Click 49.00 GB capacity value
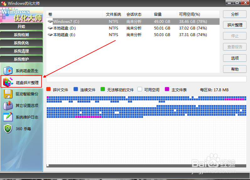The width and height of the screenshot is (250, 180). point(162,22)
